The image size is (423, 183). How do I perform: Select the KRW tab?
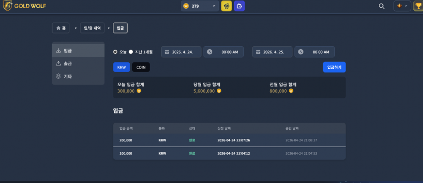[122, 67]
